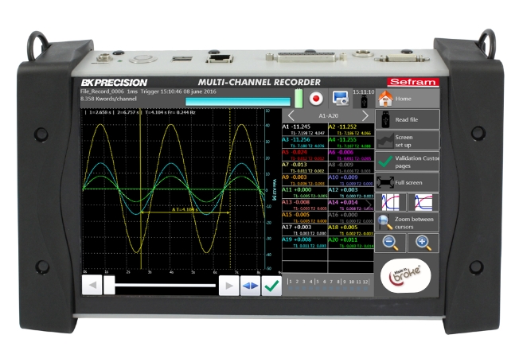519x362 pixels.
Task: Go to previous channel group with left chevron
Action: (291, 115)
